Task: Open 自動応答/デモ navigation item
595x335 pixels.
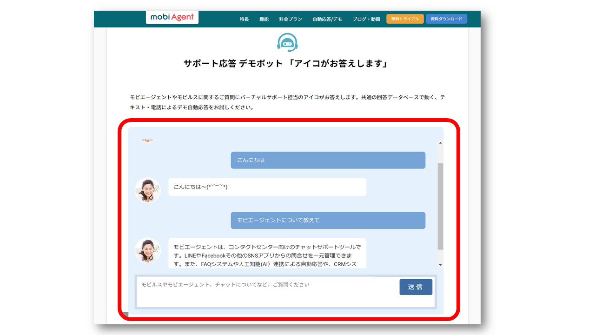Action: 327,19
